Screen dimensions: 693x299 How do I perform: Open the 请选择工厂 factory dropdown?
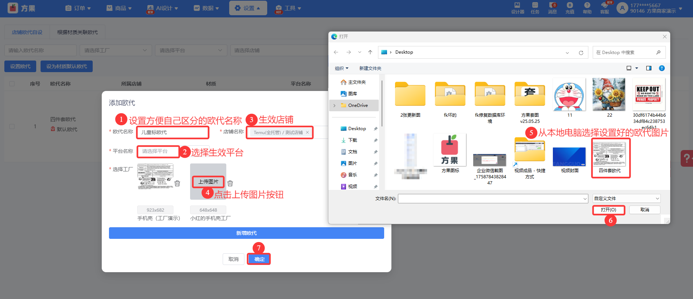click(x=115, y=50)
